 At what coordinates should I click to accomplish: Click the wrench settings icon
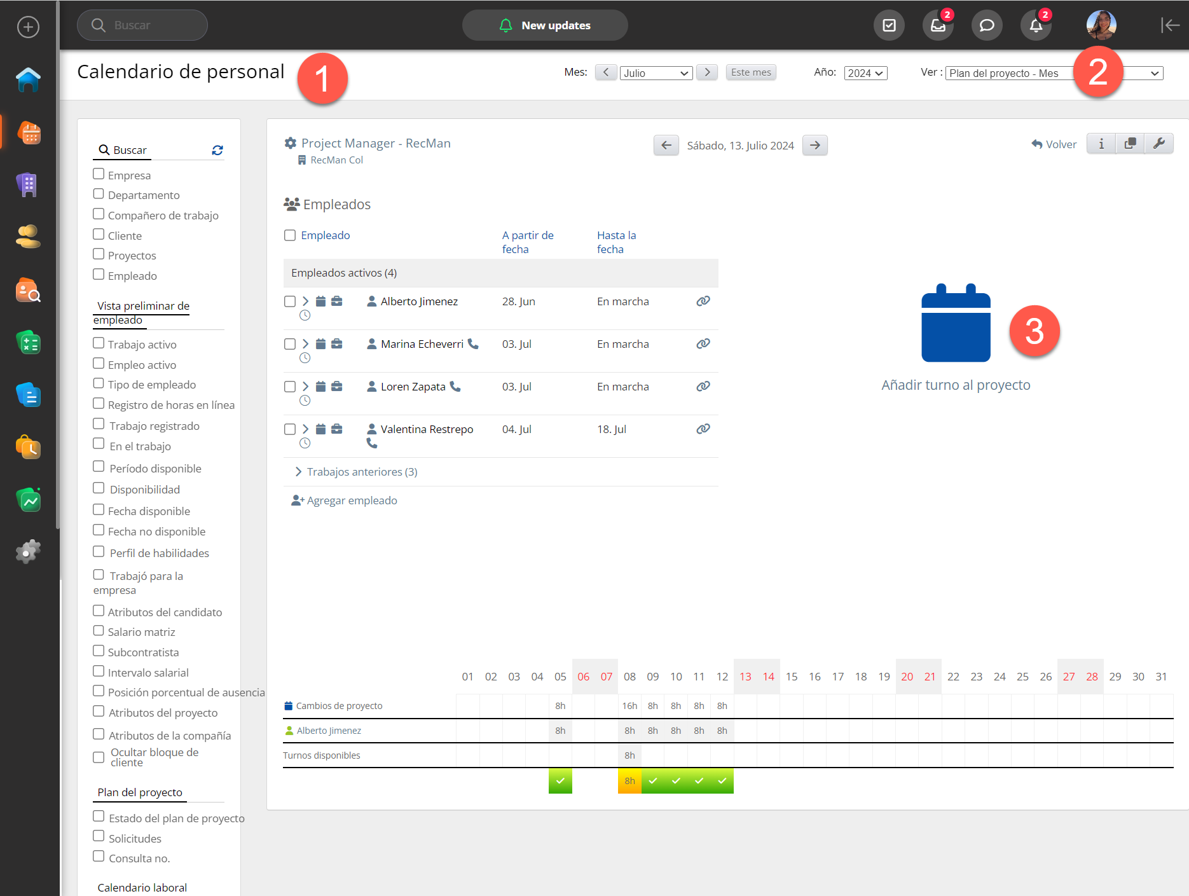pos(1158,144)
